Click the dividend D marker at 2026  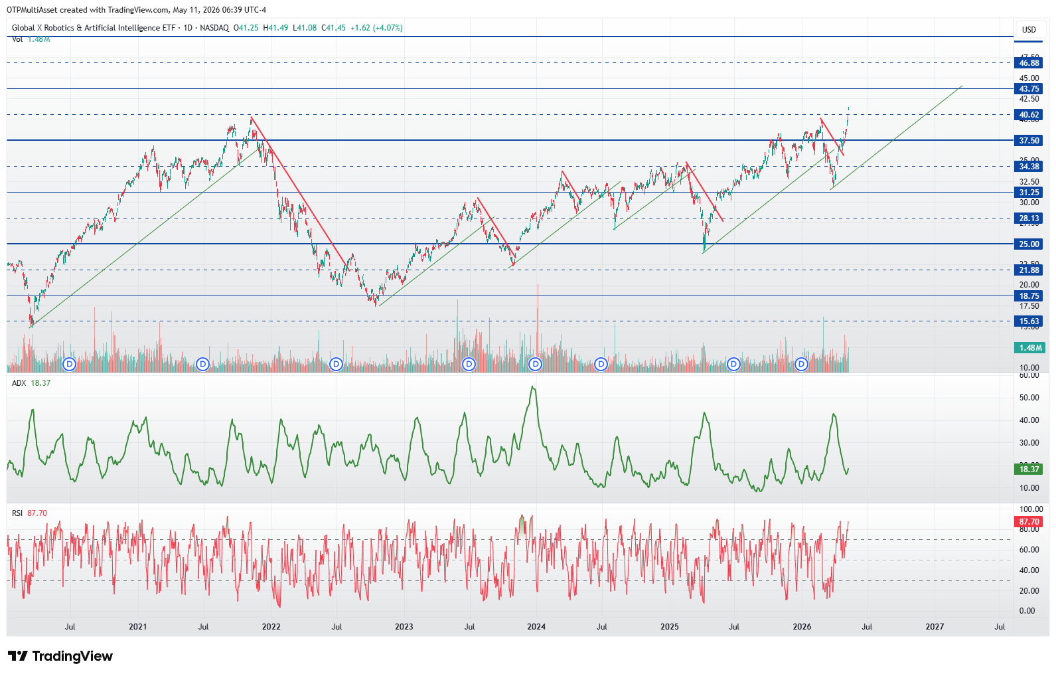tap(801, 364)
